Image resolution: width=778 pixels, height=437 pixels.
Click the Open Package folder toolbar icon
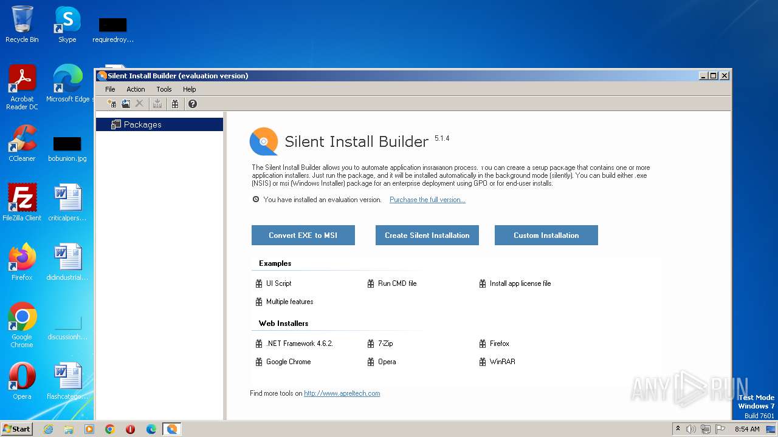pyautogui.click(x=126, y=104)
